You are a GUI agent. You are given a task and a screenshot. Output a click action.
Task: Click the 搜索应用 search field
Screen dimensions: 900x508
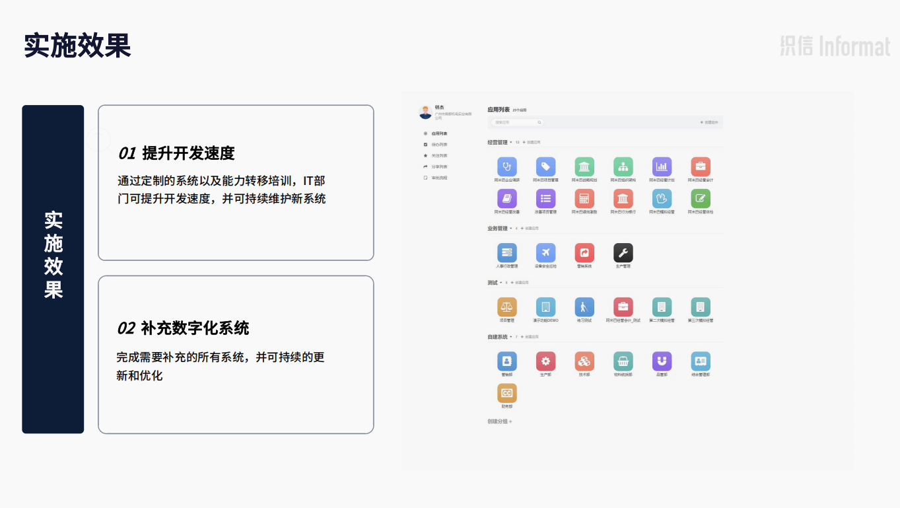click(516, 123)
